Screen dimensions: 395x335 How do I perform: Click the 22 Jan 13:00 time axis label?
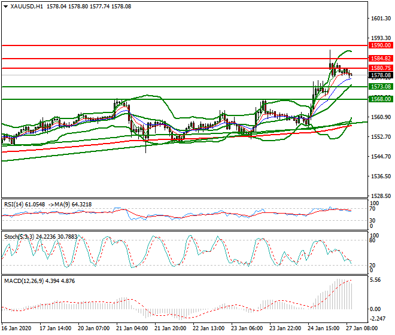coord(209,328)
